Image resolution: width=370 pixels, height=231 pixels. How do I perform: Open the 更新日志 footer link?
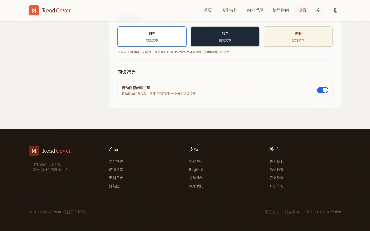tap(116, 178)
